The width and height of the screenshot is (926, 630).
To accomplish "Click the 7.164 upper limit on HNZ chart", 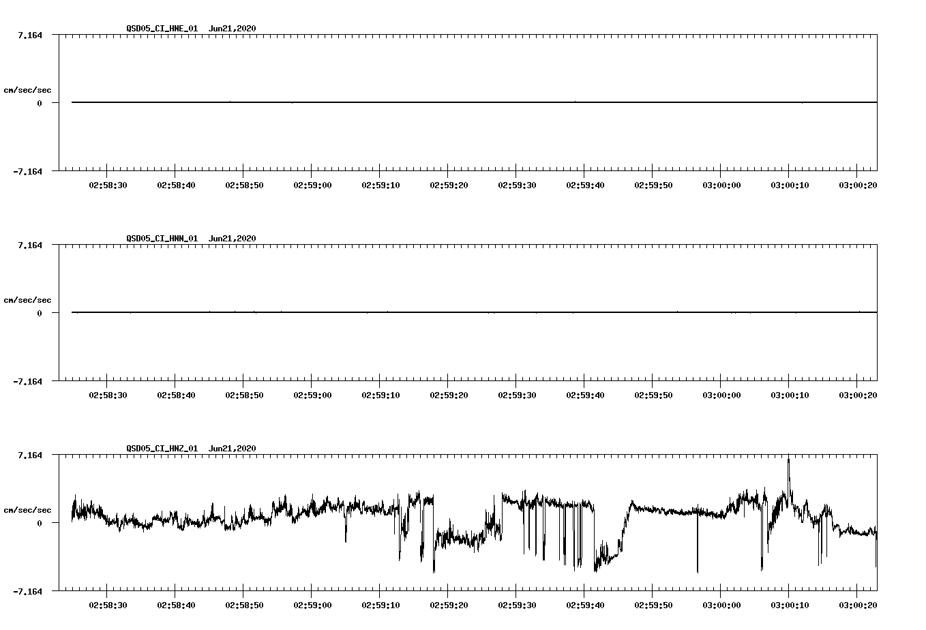I will pos(30,455).
